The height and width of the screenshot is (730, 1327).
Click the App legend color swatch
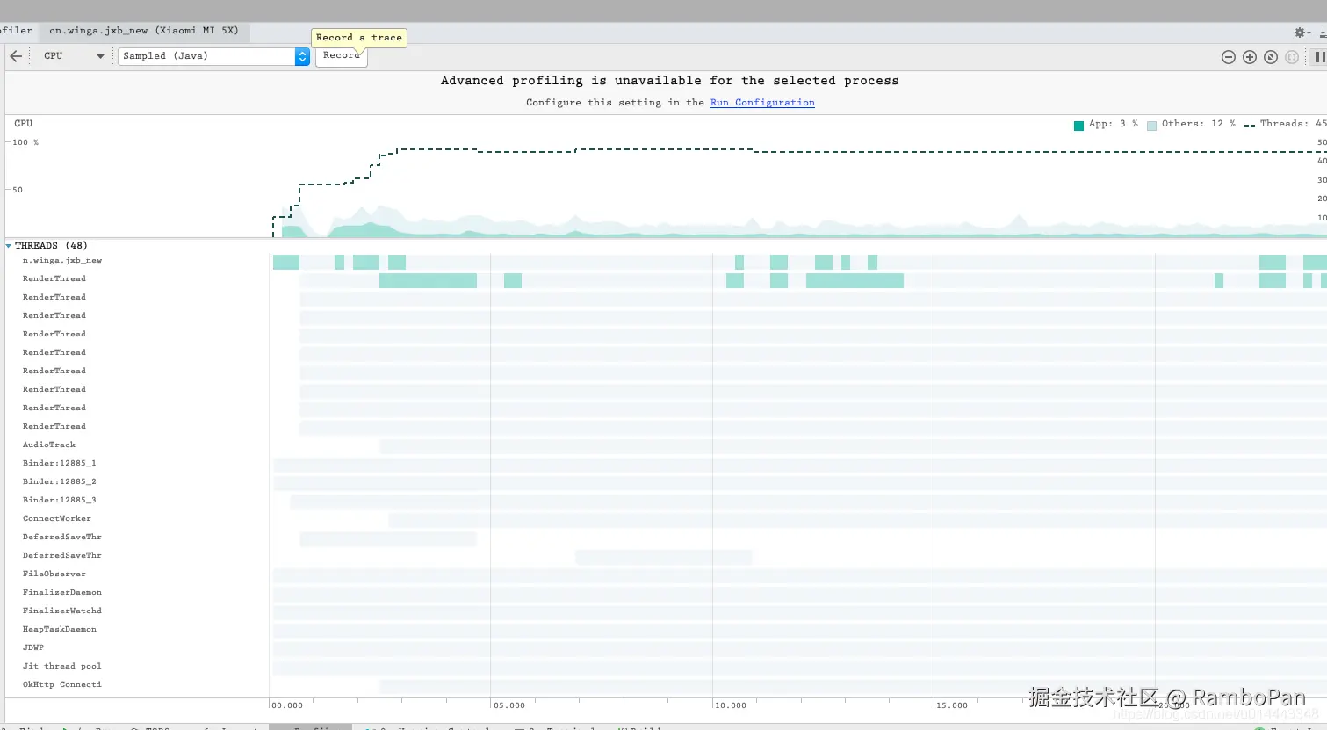click(x=1078, y=126)
